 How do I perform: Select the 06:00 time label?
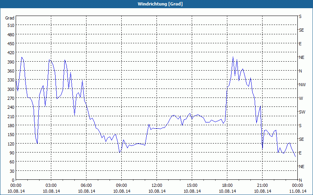click(86, 186)
